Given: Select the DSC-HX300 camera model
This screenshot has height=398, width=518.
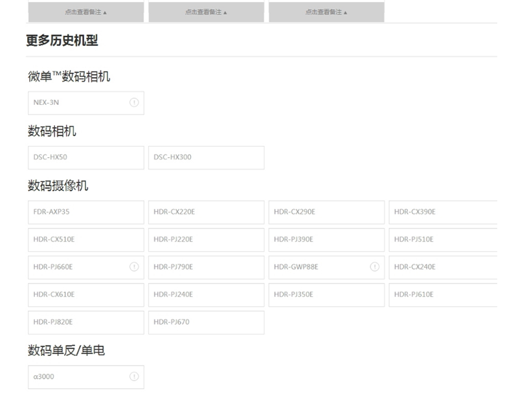Looking at the screenshot, I should [x=206, y=157].
